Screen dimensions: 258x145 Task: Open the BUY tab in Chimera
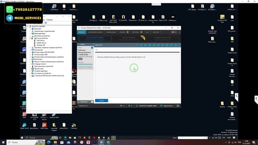pos(148,32)
